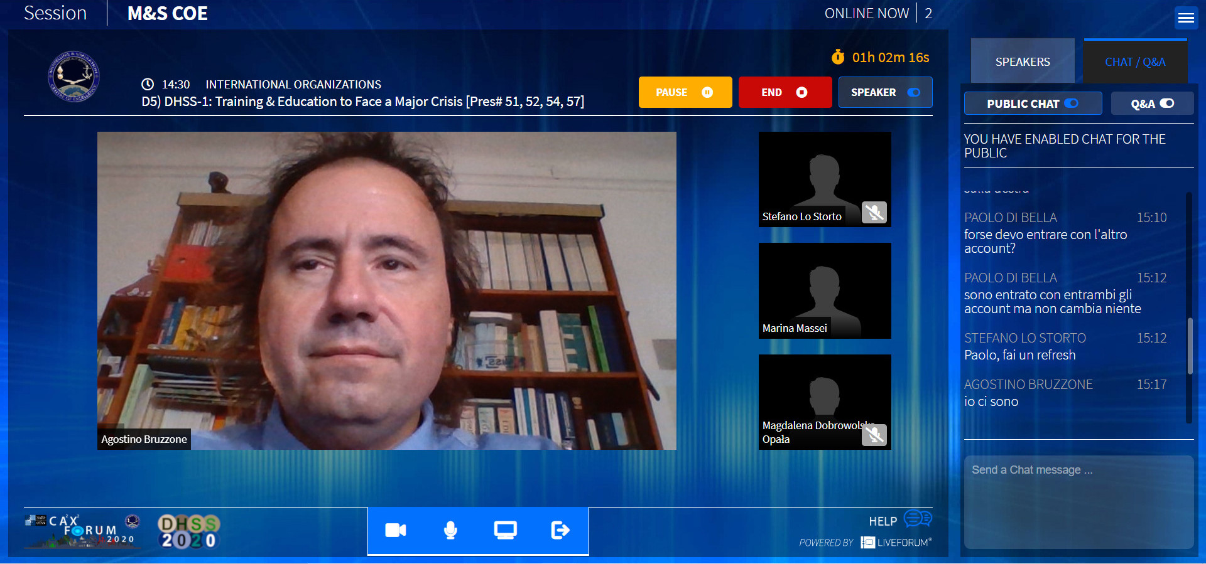Switch to the SPEAKERS tab
The image size is (1206, 564).
point(1023,61)
